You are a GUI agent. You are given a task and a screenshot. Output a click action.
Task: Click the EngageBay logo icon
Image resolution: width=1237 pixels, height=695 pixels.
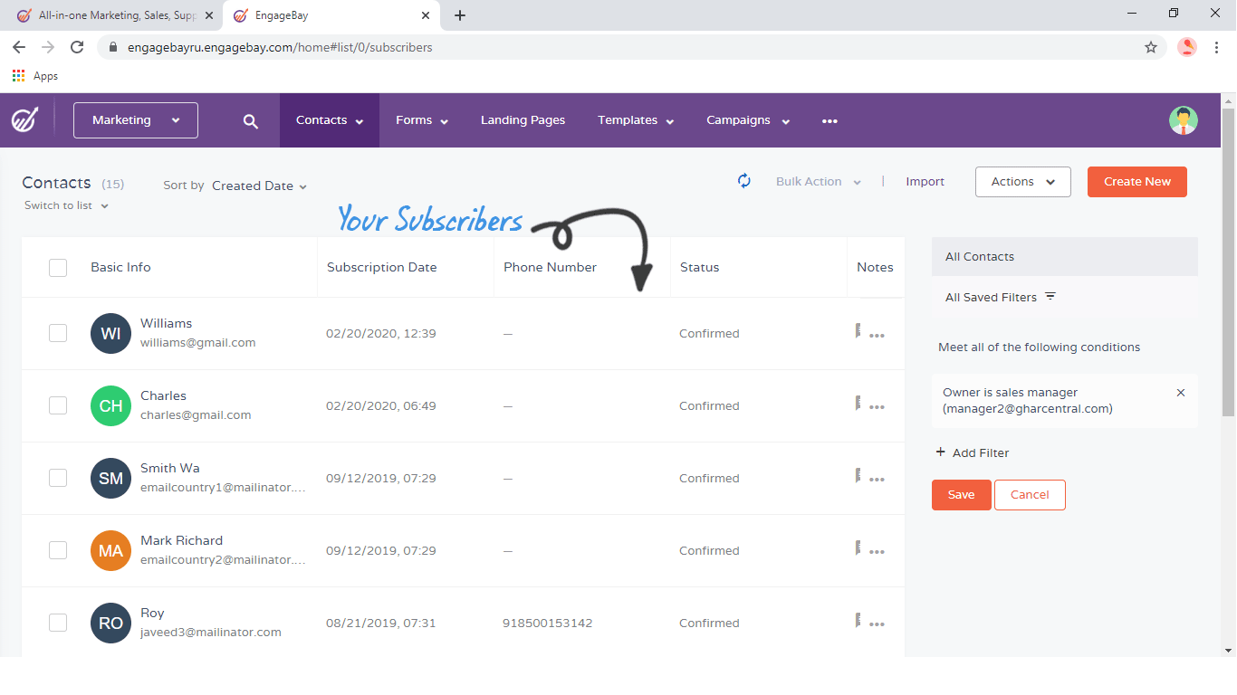(24, 119)
